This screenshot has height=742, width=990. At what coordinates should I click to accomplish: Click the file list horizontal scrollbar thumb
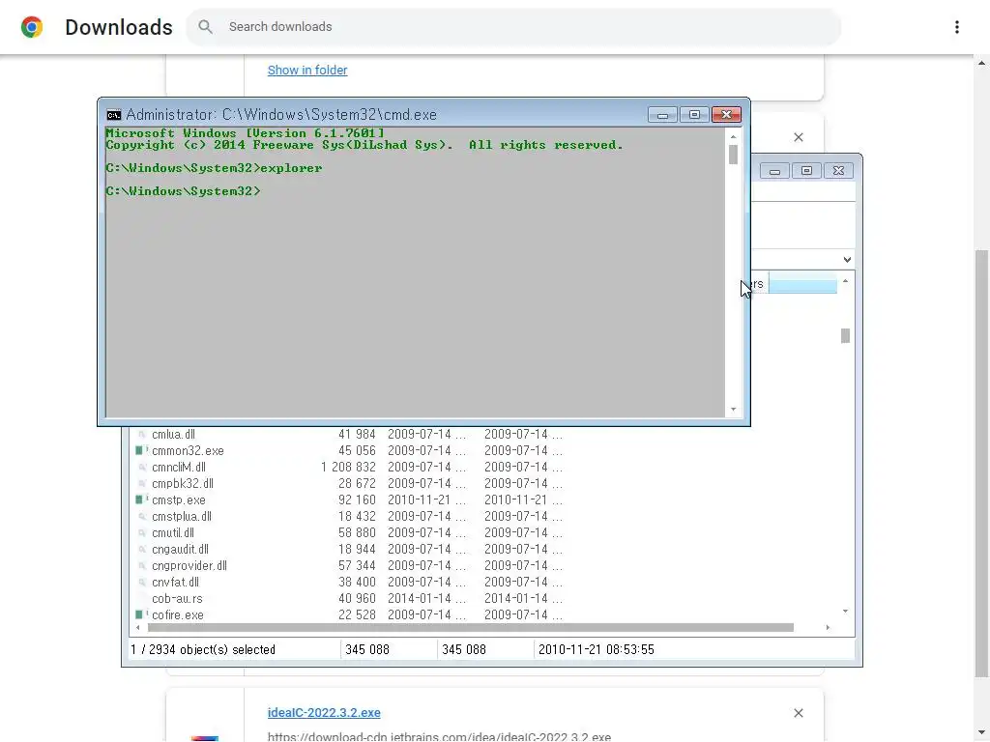tap(471, 628)
